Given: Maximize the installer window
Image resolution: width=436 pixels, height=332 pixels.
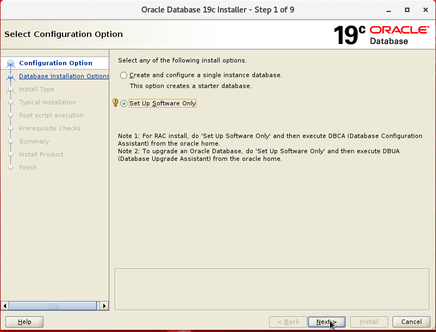Looking at the screenshot, I should [407, 10].
